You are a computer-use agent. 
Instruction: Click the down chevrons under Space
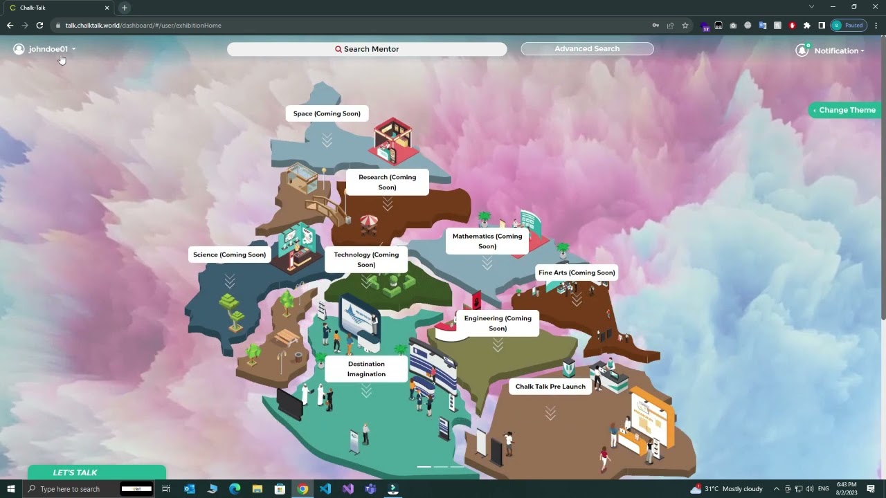[327, 140]
